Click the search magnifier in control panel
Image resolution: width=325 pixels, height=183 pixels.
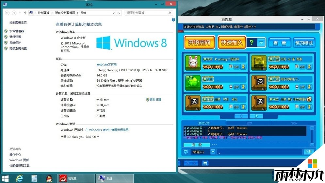click(170, 13)
